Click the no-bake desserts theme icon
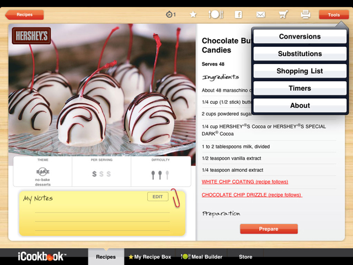The width and height of the screenshot is (353, 265). 43,172
